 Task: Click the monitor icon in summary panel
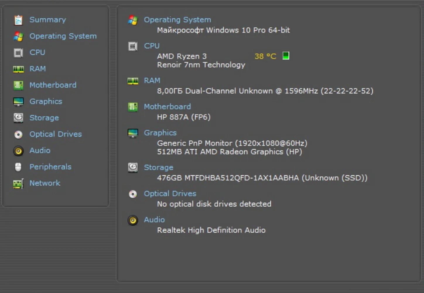point(133,133)
